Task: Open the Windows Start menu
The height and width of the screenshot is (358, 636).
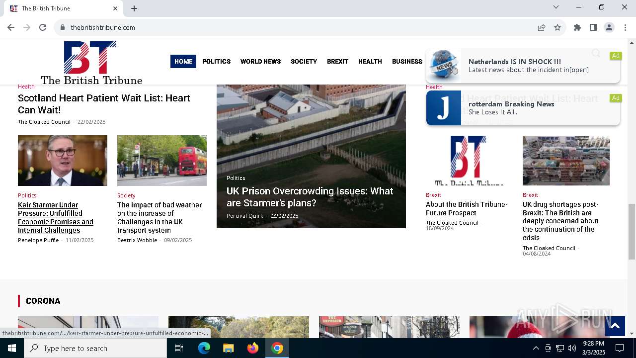Action: click(x=12, y=348)
